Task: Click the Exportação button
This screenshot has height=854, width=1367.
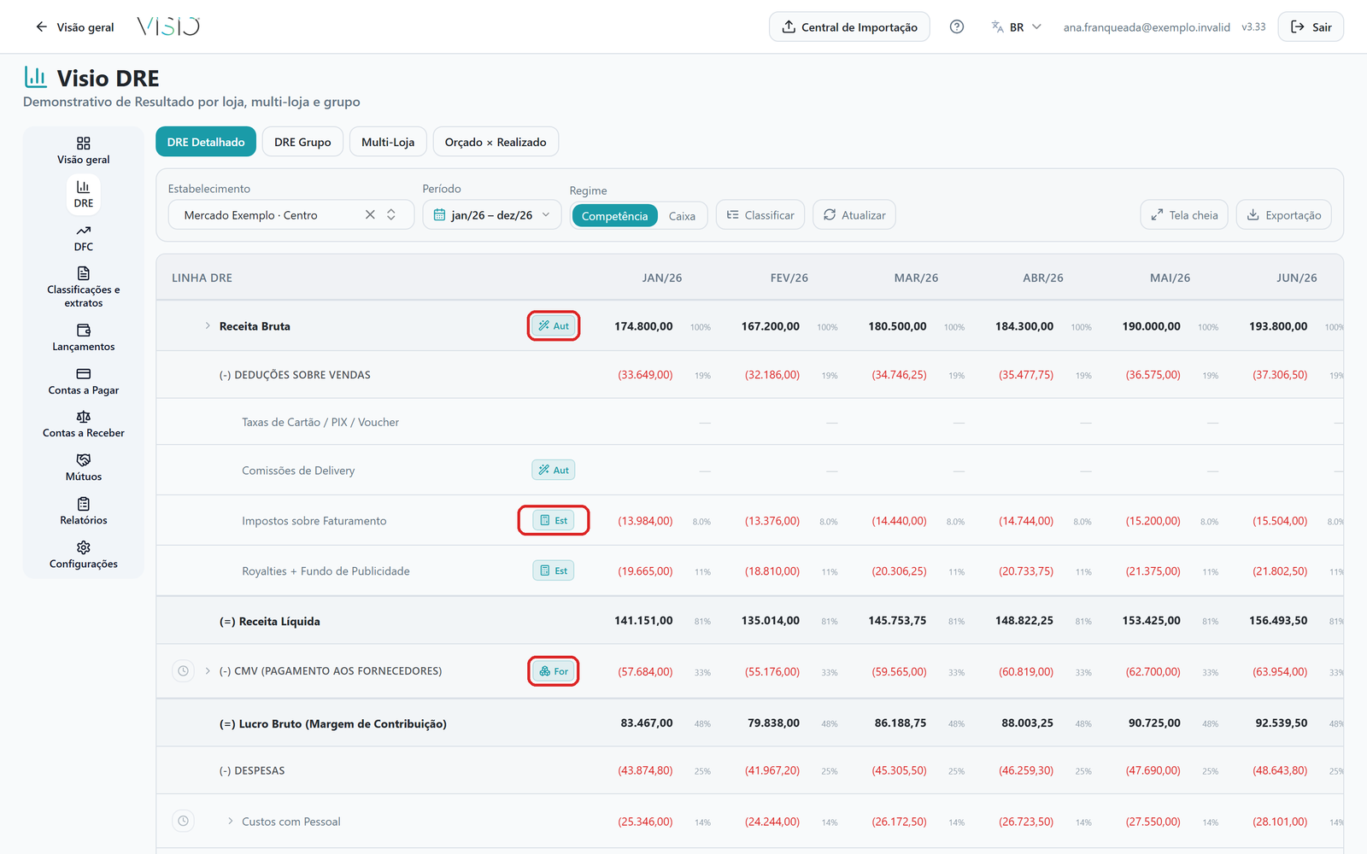Action: [1284, 214]
